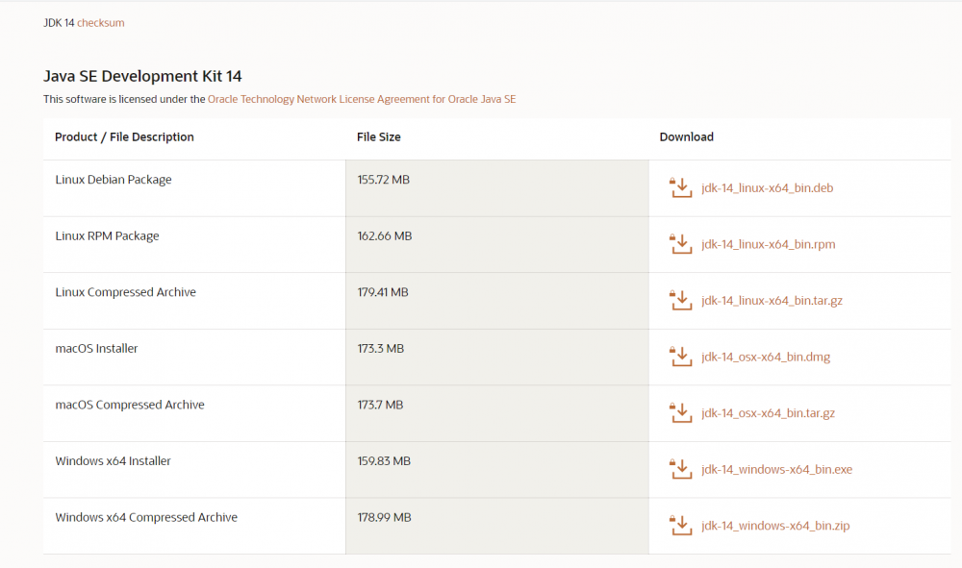Click download icon beside jdk-14_windows-x64_bin.zip

680,526
